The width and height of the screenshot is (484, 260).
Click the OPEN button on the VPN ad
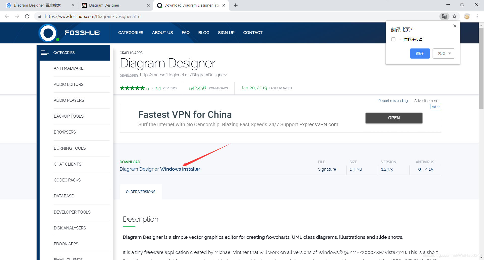pos(394,118)
